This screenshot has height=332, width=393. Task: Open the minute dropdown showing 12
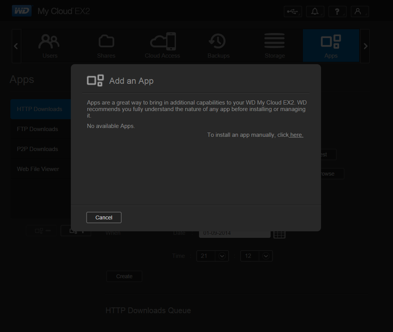[256, 256]
